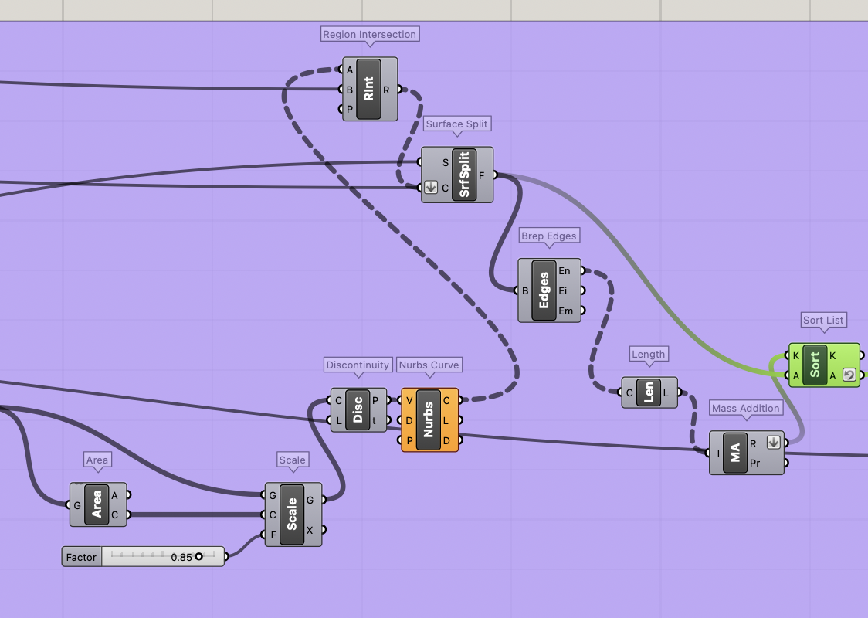Select the Discontinuity (Disc) component
The height and width of the screenshot is (618, 868).
358,411
